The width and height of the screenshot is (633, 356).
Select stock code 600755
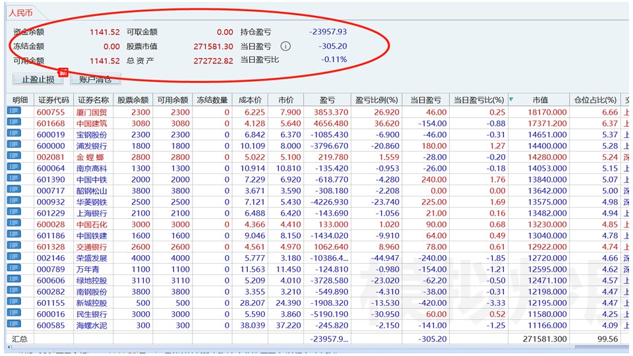click(51, 112)
